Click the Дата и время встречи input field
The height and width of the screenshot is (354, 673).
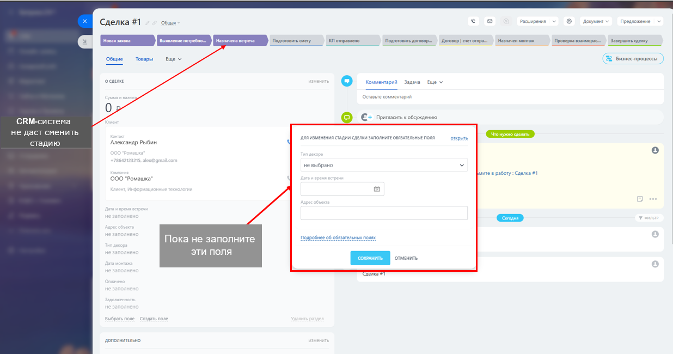click(342, 189)
